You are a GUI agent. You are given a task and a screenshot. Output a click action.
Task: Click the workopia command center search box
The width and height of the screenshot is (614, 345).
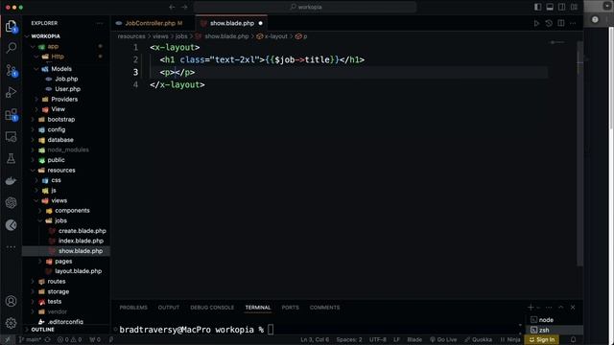coord(305,7)
